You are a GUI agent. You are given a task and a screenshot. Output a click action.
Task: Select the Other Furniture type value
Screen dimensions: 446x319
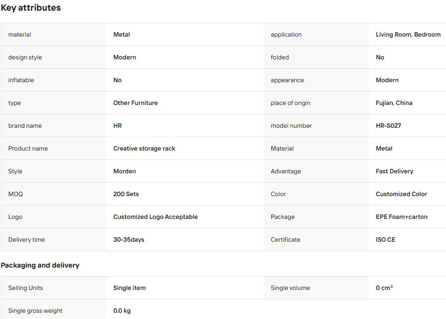(x=135, y=103)
